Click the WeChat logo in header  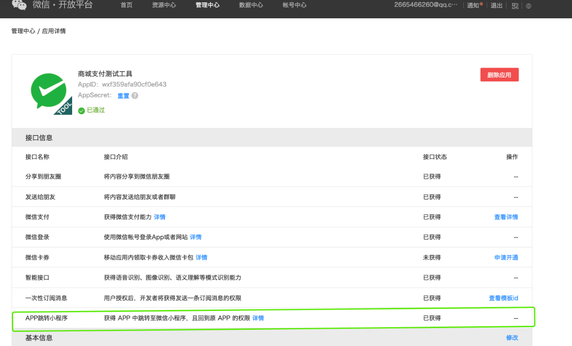point(19,5)
